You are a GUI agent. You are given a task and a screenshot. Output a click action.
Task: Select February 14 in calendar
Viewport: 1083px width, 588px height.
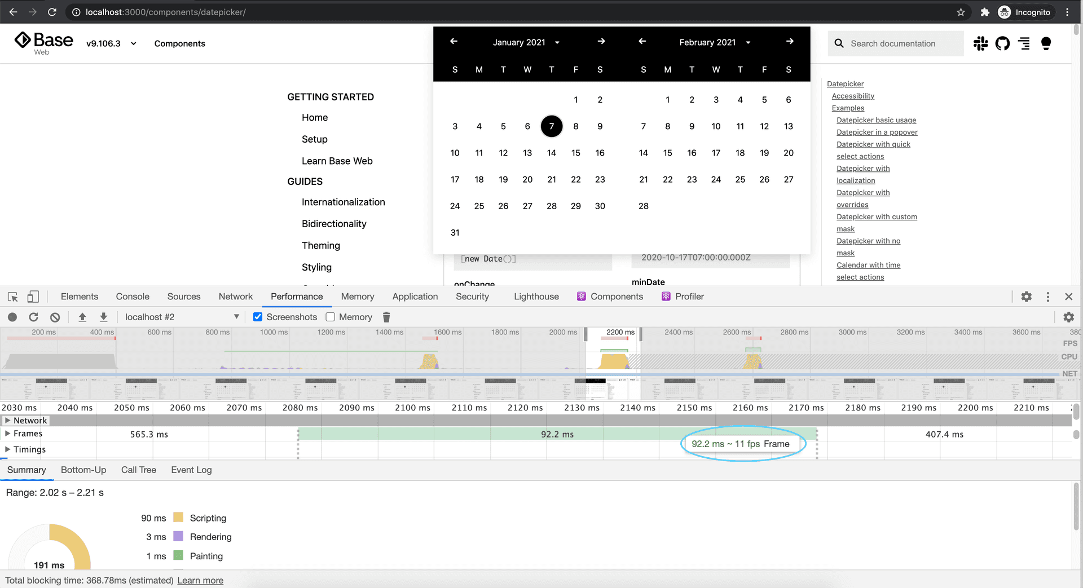643,153
